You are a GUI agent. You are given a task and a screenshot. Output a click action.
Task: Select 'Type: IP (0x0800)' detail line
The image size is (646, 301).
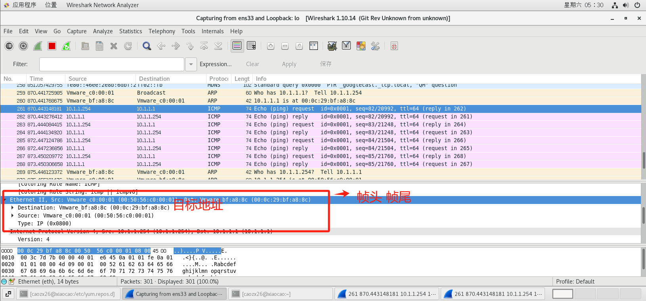(44, 223)
